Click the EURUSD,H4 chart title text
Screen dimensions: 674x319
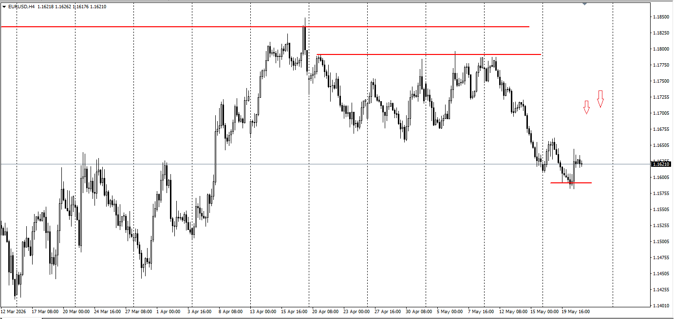click(x=22, y=7)
